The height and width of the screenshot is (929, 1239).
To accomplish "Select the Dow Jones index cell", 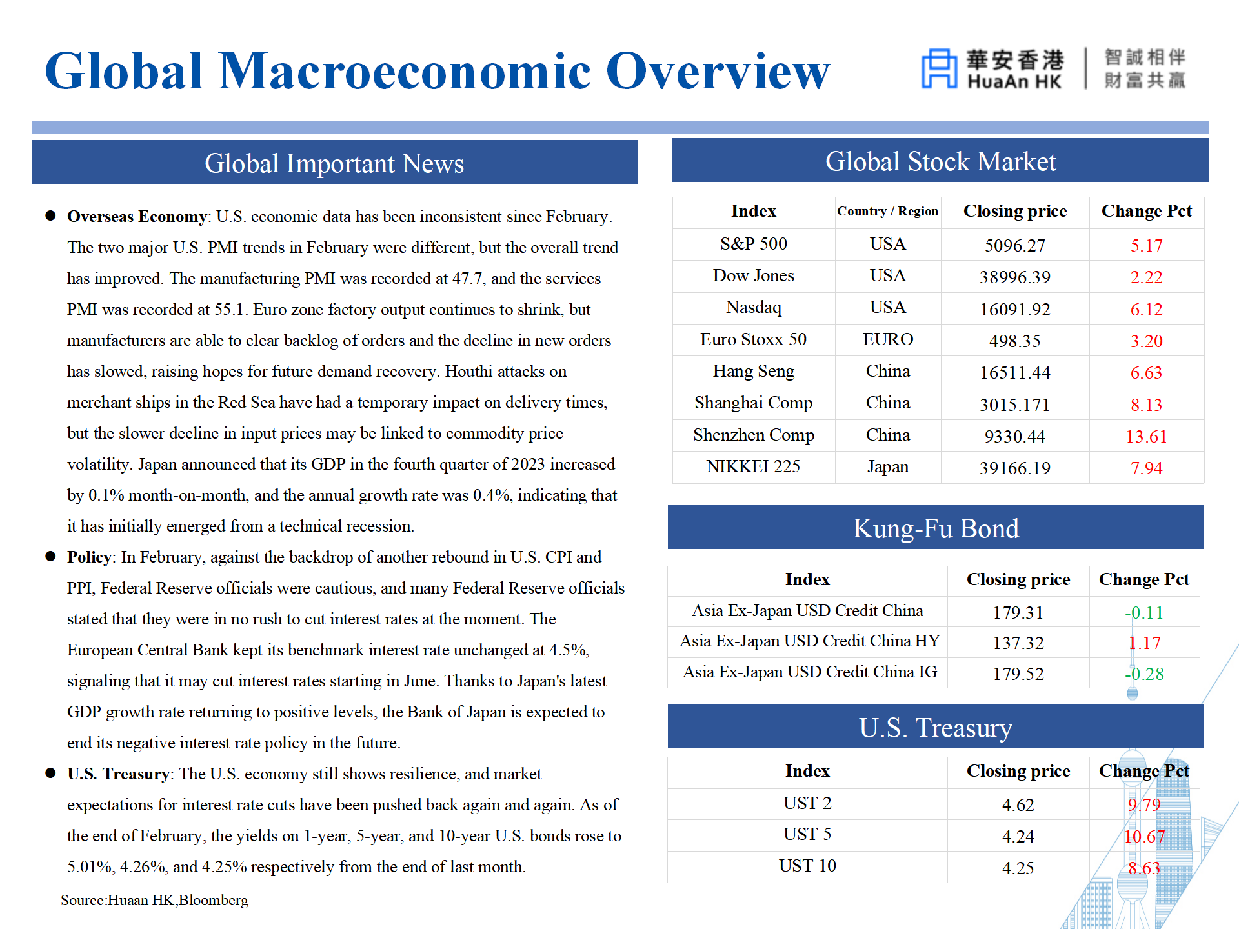I will point(754,275).
